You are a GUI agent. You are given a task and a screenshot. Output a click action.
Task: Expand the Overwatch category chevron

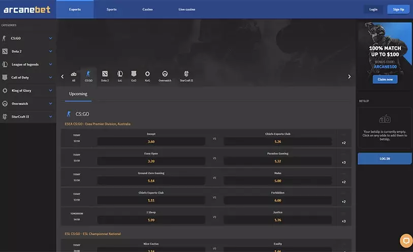tap(51, 104)
